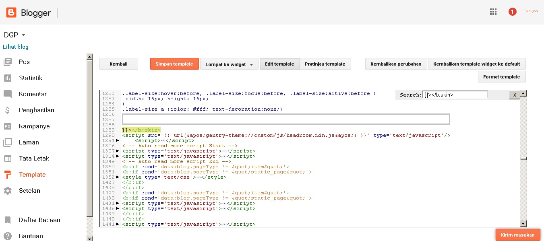The image size is (544, 241).
Task: Click the Simpan template button
Action: tap(174, 64)
